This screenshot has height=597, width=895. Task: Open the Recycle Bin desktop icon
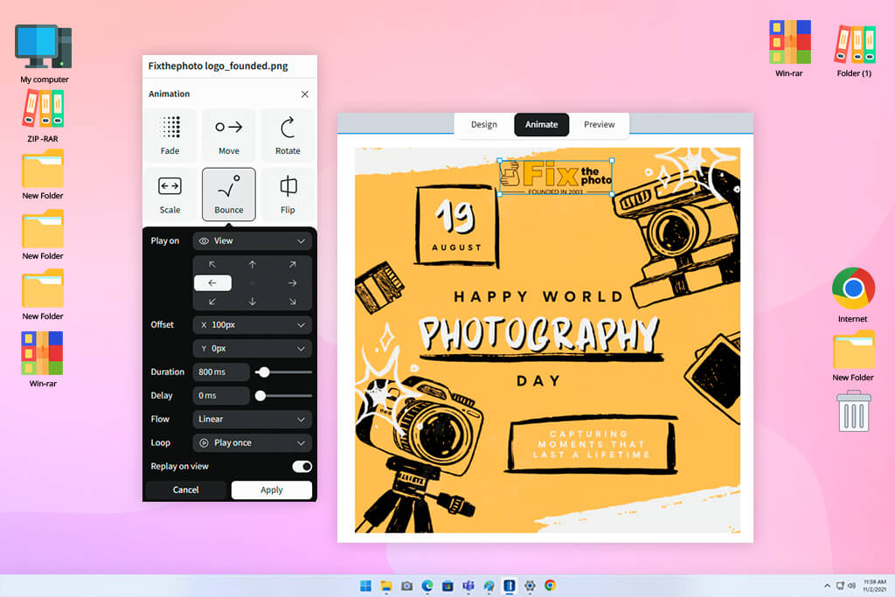click(x=853, y=411)
